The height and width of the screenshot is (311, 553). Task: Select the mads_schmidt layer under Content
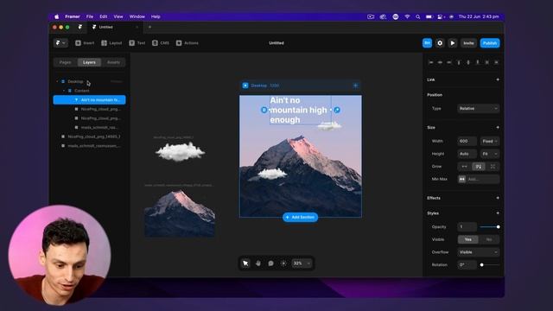pos(89,127)
